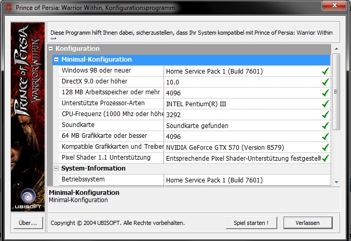
Task: Click the Arbeitsspeicher value 4096
Action: pyautogui.click(x=173, y=93)
